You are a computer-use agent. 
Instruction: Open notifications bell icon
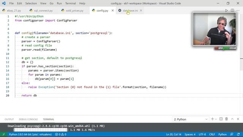pos(238,134)
